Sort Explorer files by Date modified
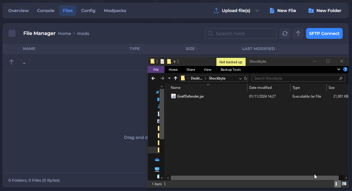 (269, 87)
